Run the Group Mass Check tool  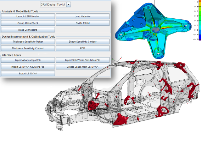click(28, 23)
